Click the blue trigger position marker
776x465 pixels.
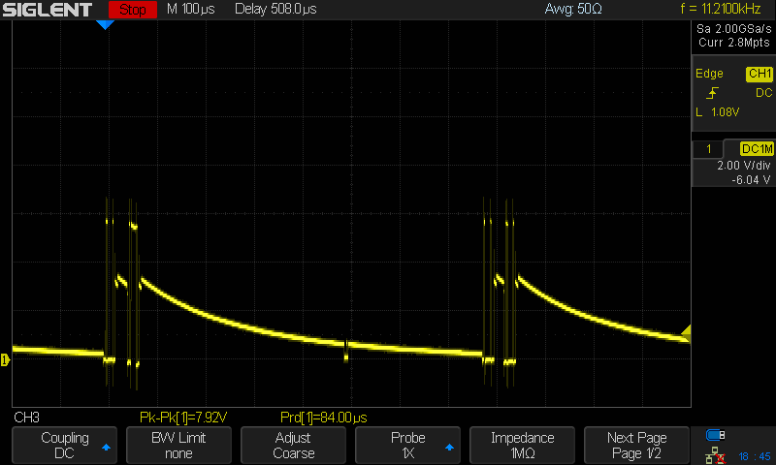[x=105, y=25]
